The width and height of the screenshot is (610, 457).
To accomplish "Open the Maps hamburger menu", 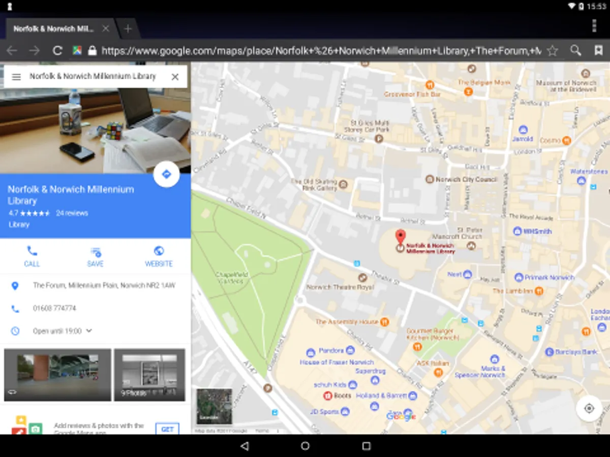I will click(16, 77).
